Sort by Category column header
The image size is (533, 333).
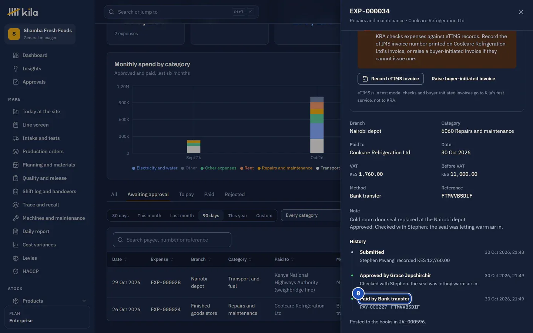(x=240, y=259)
